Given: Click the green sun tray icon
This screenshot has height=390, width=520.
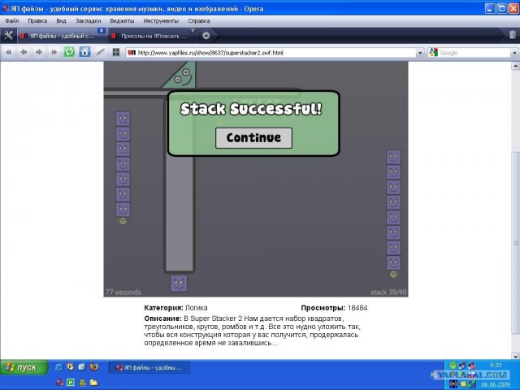Looking at the screenshot, I should (453, 366).
